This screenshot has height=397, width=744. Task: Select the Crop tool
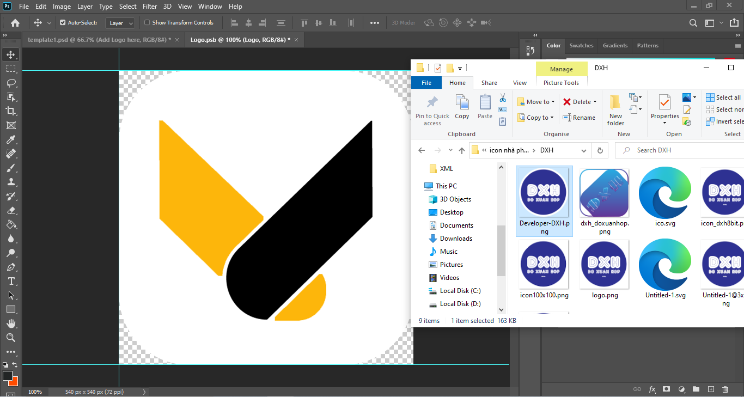tap(11, 111)
